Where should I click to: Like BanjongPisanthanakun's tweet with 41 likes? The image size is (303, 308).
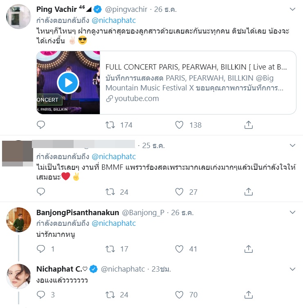click(179, 248)
